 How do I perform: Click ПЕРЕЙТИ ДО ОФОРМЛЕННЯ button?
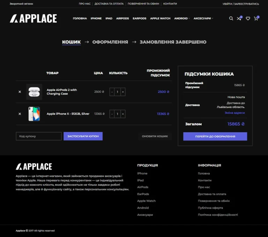[215, 136]
